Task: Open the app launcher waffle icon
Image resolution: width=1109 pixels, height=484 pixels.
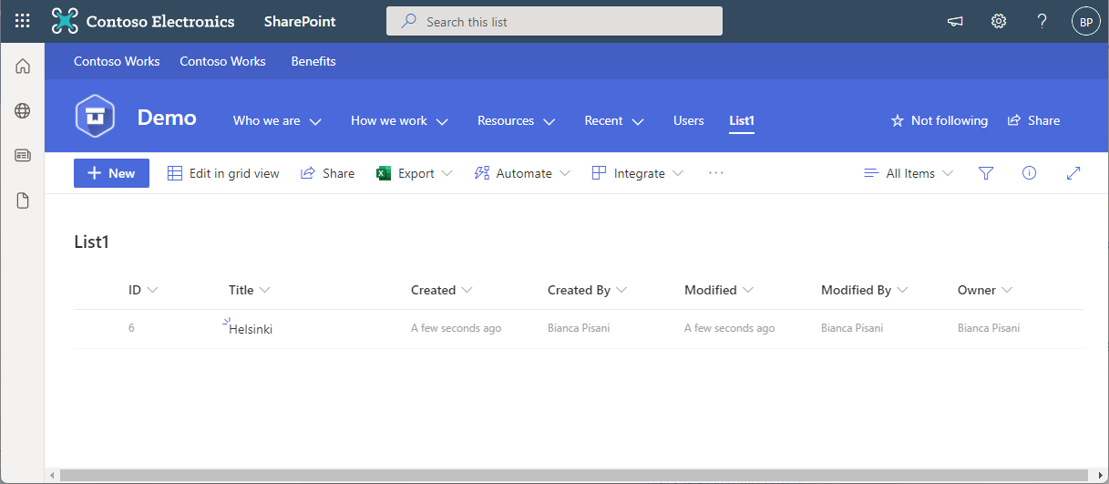Action: (x=23, y=21)
